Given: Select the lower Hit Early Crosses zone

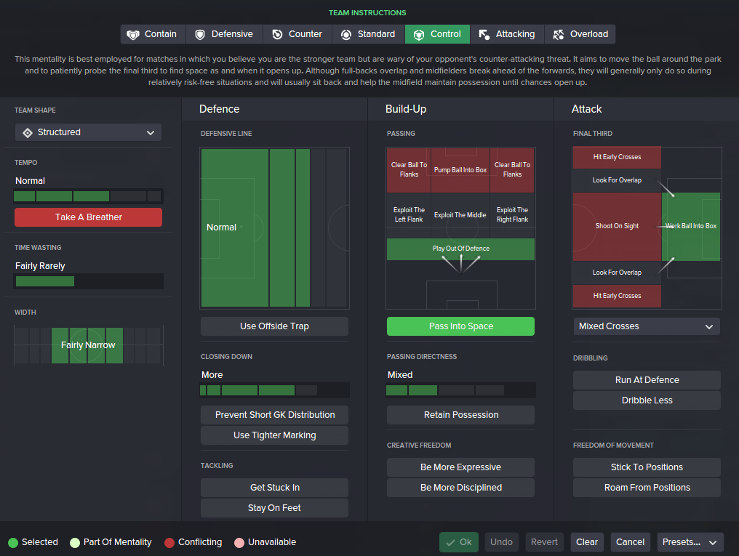Looking at the screenshot, I should tap(617, 296).
